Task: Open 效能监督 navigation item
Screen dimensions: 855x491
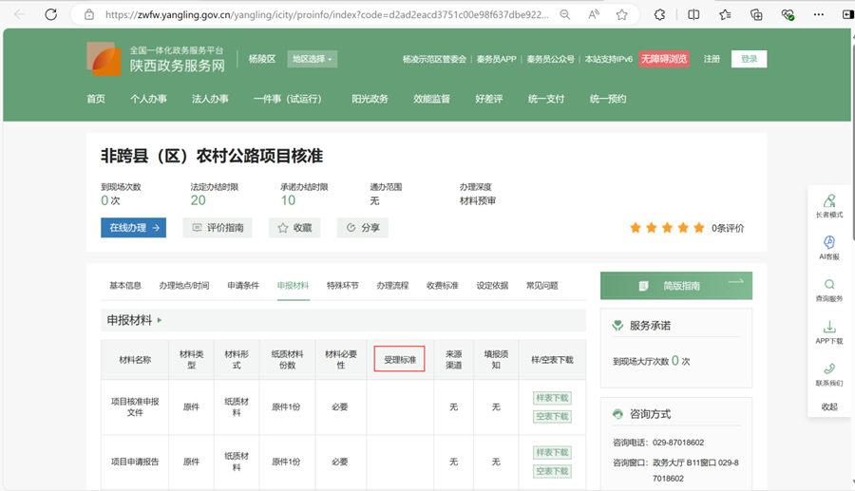Action: click(431, 99)
